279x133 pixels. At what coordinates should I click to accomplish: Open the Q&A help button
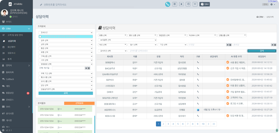click(205, 4)
